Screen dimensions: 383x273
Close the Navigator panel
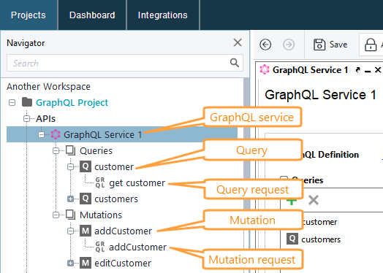238,42
